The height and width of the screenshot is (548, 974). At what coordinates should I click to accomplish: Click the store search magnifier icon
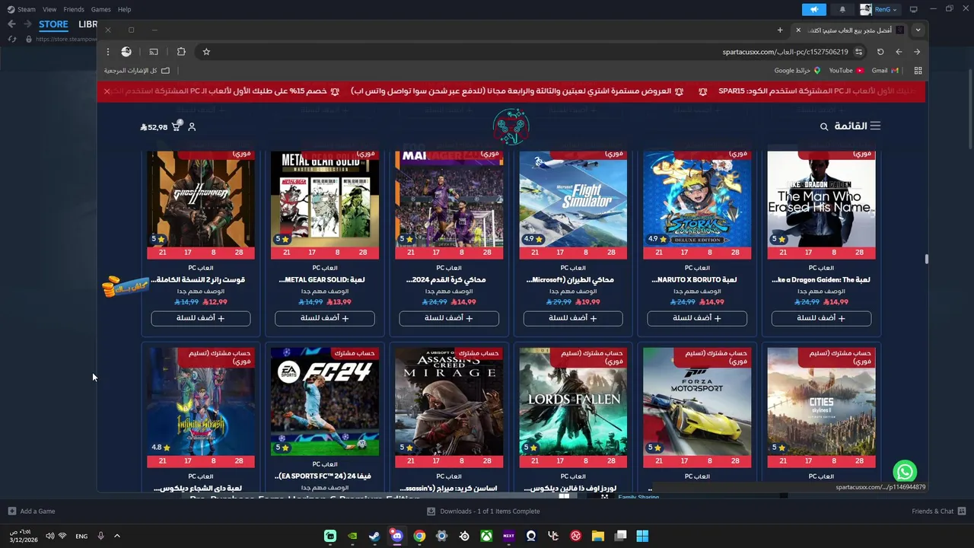coord(824,127)
